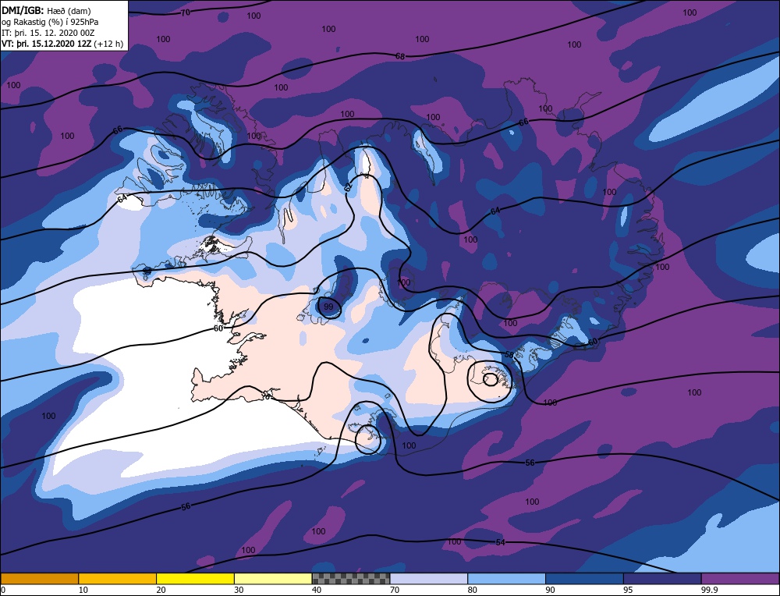
Task: Click the "99" humidity value inside the small contour
Action: 328,307
